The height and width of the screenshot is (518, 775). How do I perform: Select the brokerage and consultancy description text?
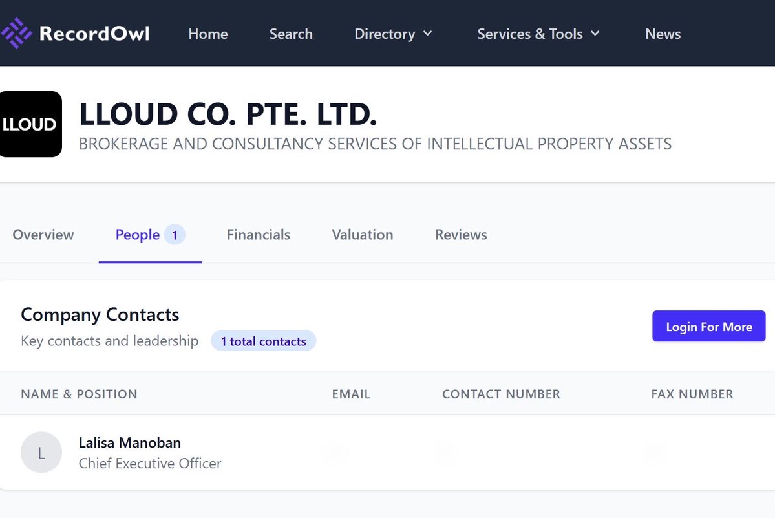(375, 144)
